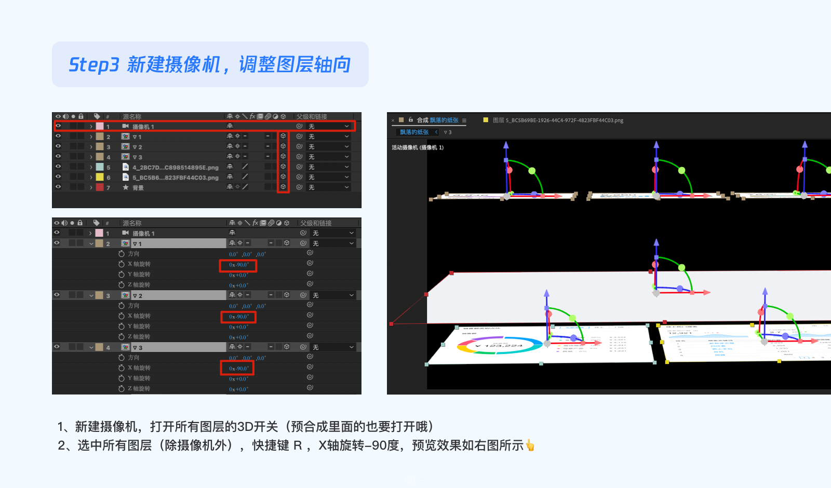Screen dimensions: 831x488
Task: Open the parent 无 dropdown for 背景
Action: 329,187
